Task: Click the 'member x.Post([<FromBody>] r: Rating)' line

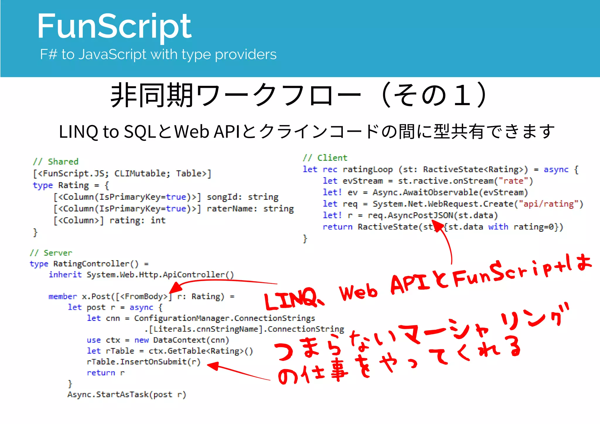Action: click(x=142, y=297)
